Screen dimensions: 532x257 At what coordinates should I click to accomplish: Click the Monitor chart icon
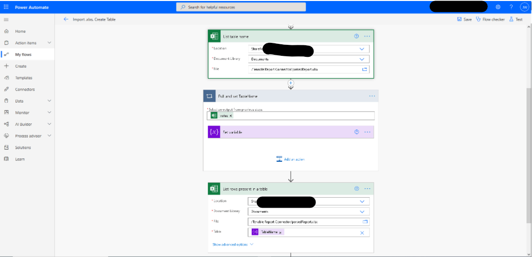coord(6,113)
